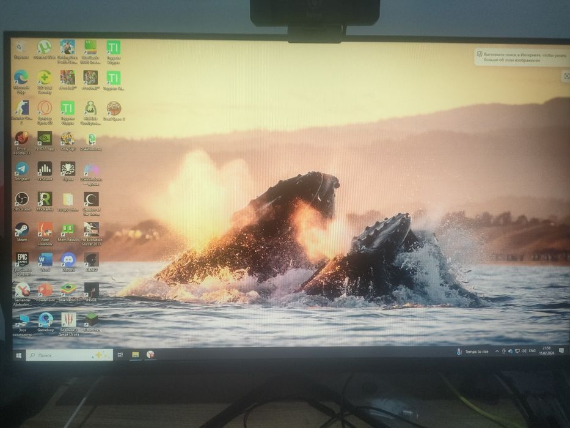This screenshot has width=570, height=428.
Task: Launch the INSIDE game shortcut
Action: pyautogui.click(x=91, y=293)
